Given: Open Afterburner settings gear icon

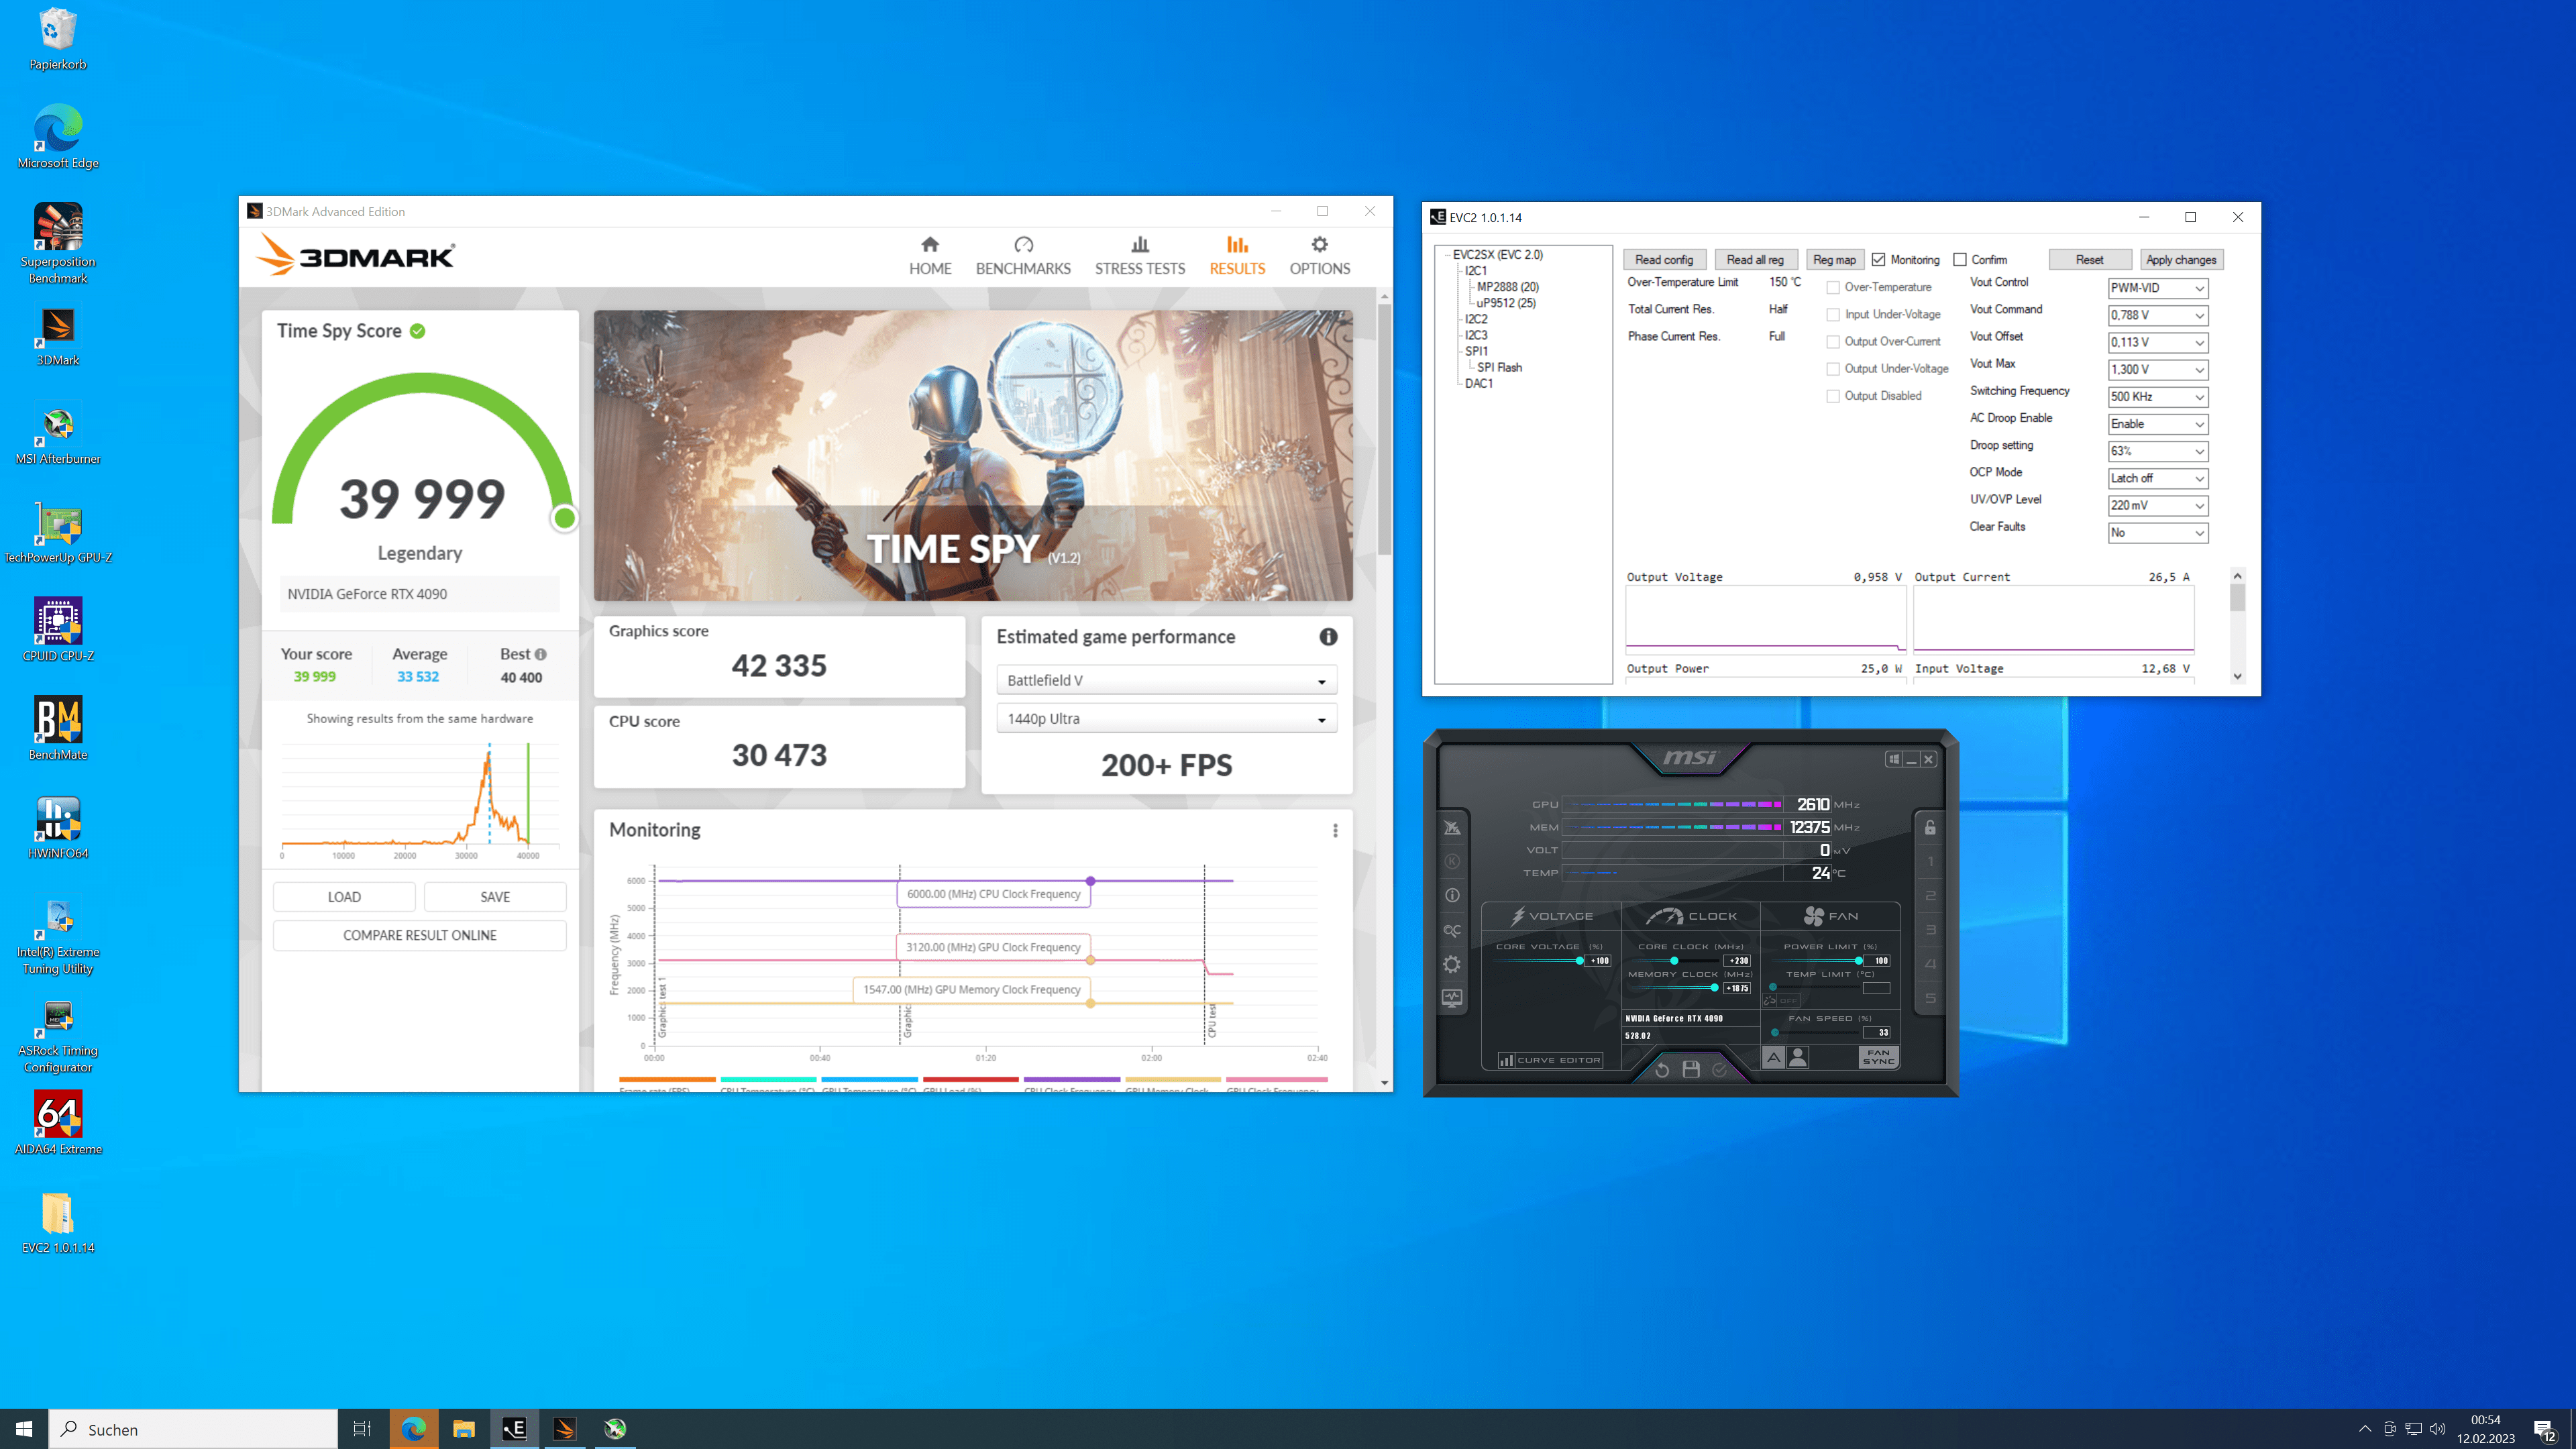Looking at the screenshot, I should pyautogui.click(x=1452, y=964).
